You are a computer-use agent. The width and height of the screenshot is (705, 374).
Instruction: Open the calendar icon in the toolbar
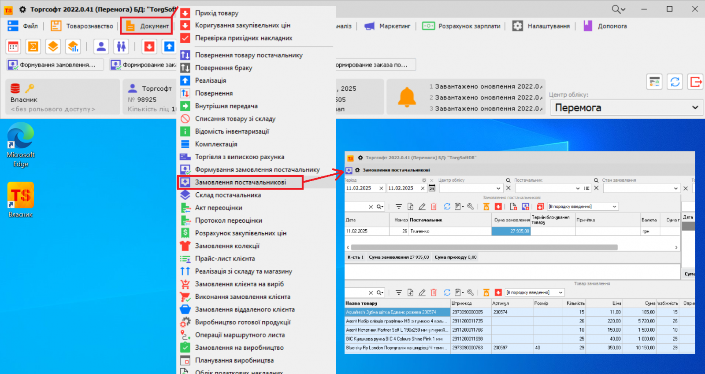point(13,46)
